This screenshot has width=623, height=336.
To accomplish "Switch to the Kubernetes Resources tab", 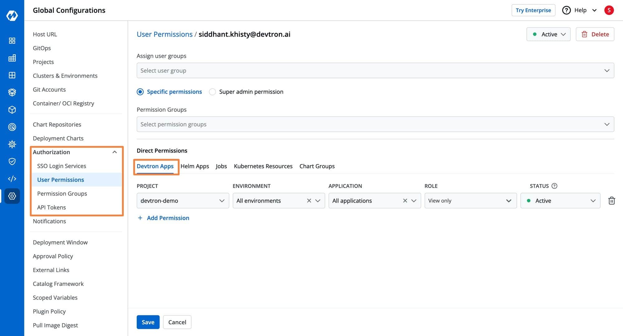I will tap(263, 166).
